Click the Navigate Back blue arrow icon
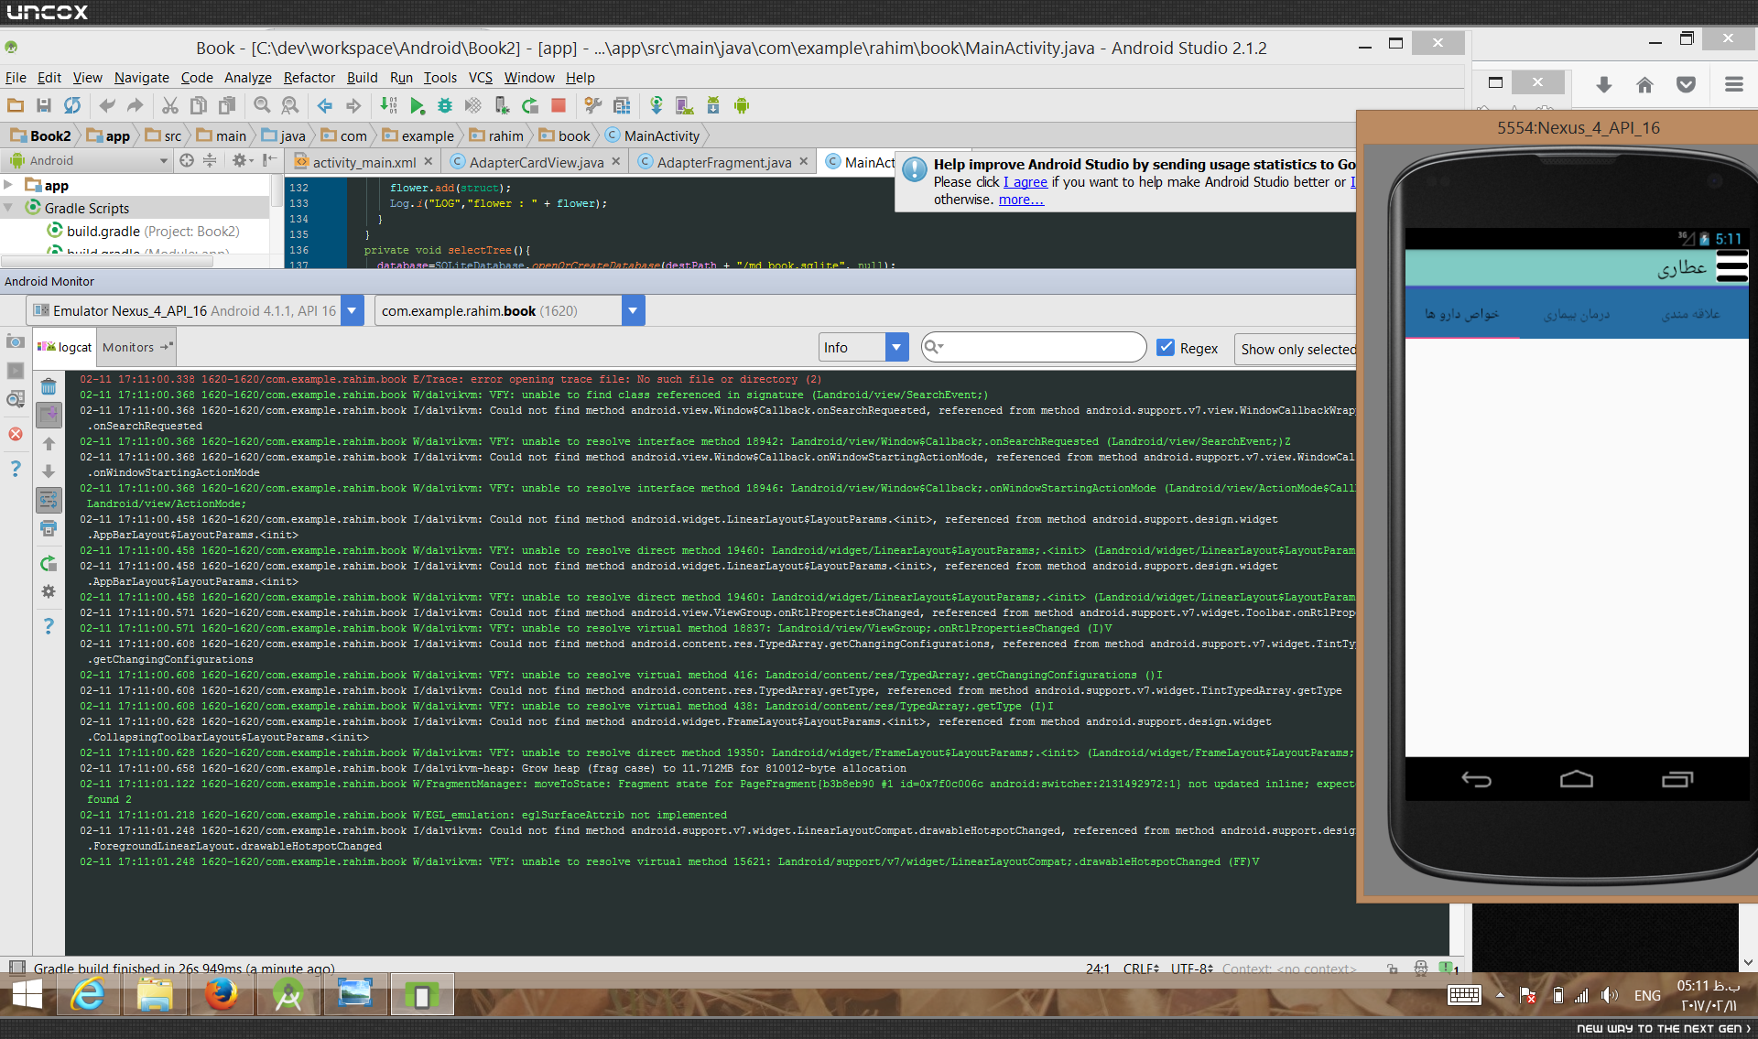The image size is (1758, 1039). coord(325,106)
